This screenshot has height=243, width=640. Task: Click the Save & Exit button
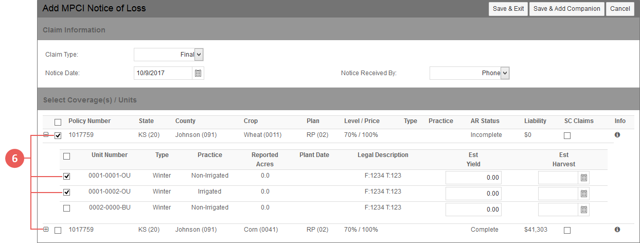tap(508, 9)
